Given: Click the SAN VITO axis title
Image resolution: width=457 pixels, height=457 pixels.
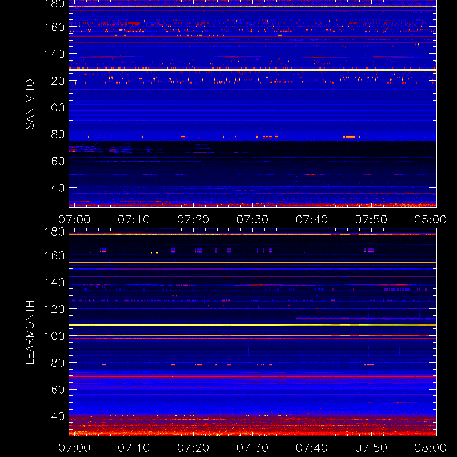Looking at the screenshot, I should point(30,104).
